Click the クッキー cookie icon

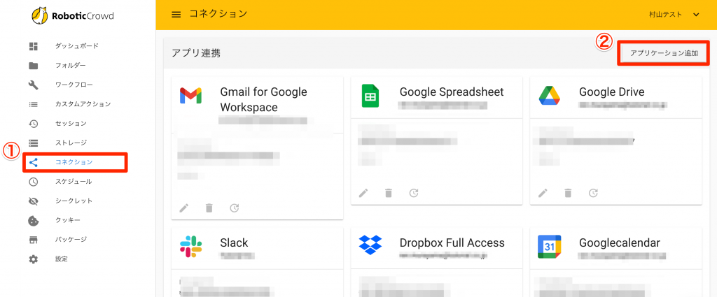pyautogui.click(x=34, y=220)
